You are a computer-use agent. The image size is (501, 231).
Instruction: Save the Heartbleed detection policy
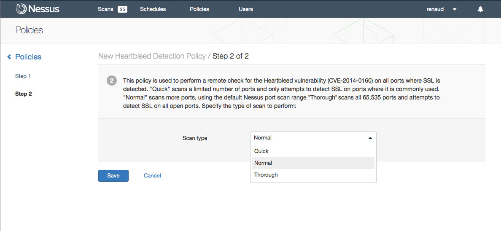113,176
